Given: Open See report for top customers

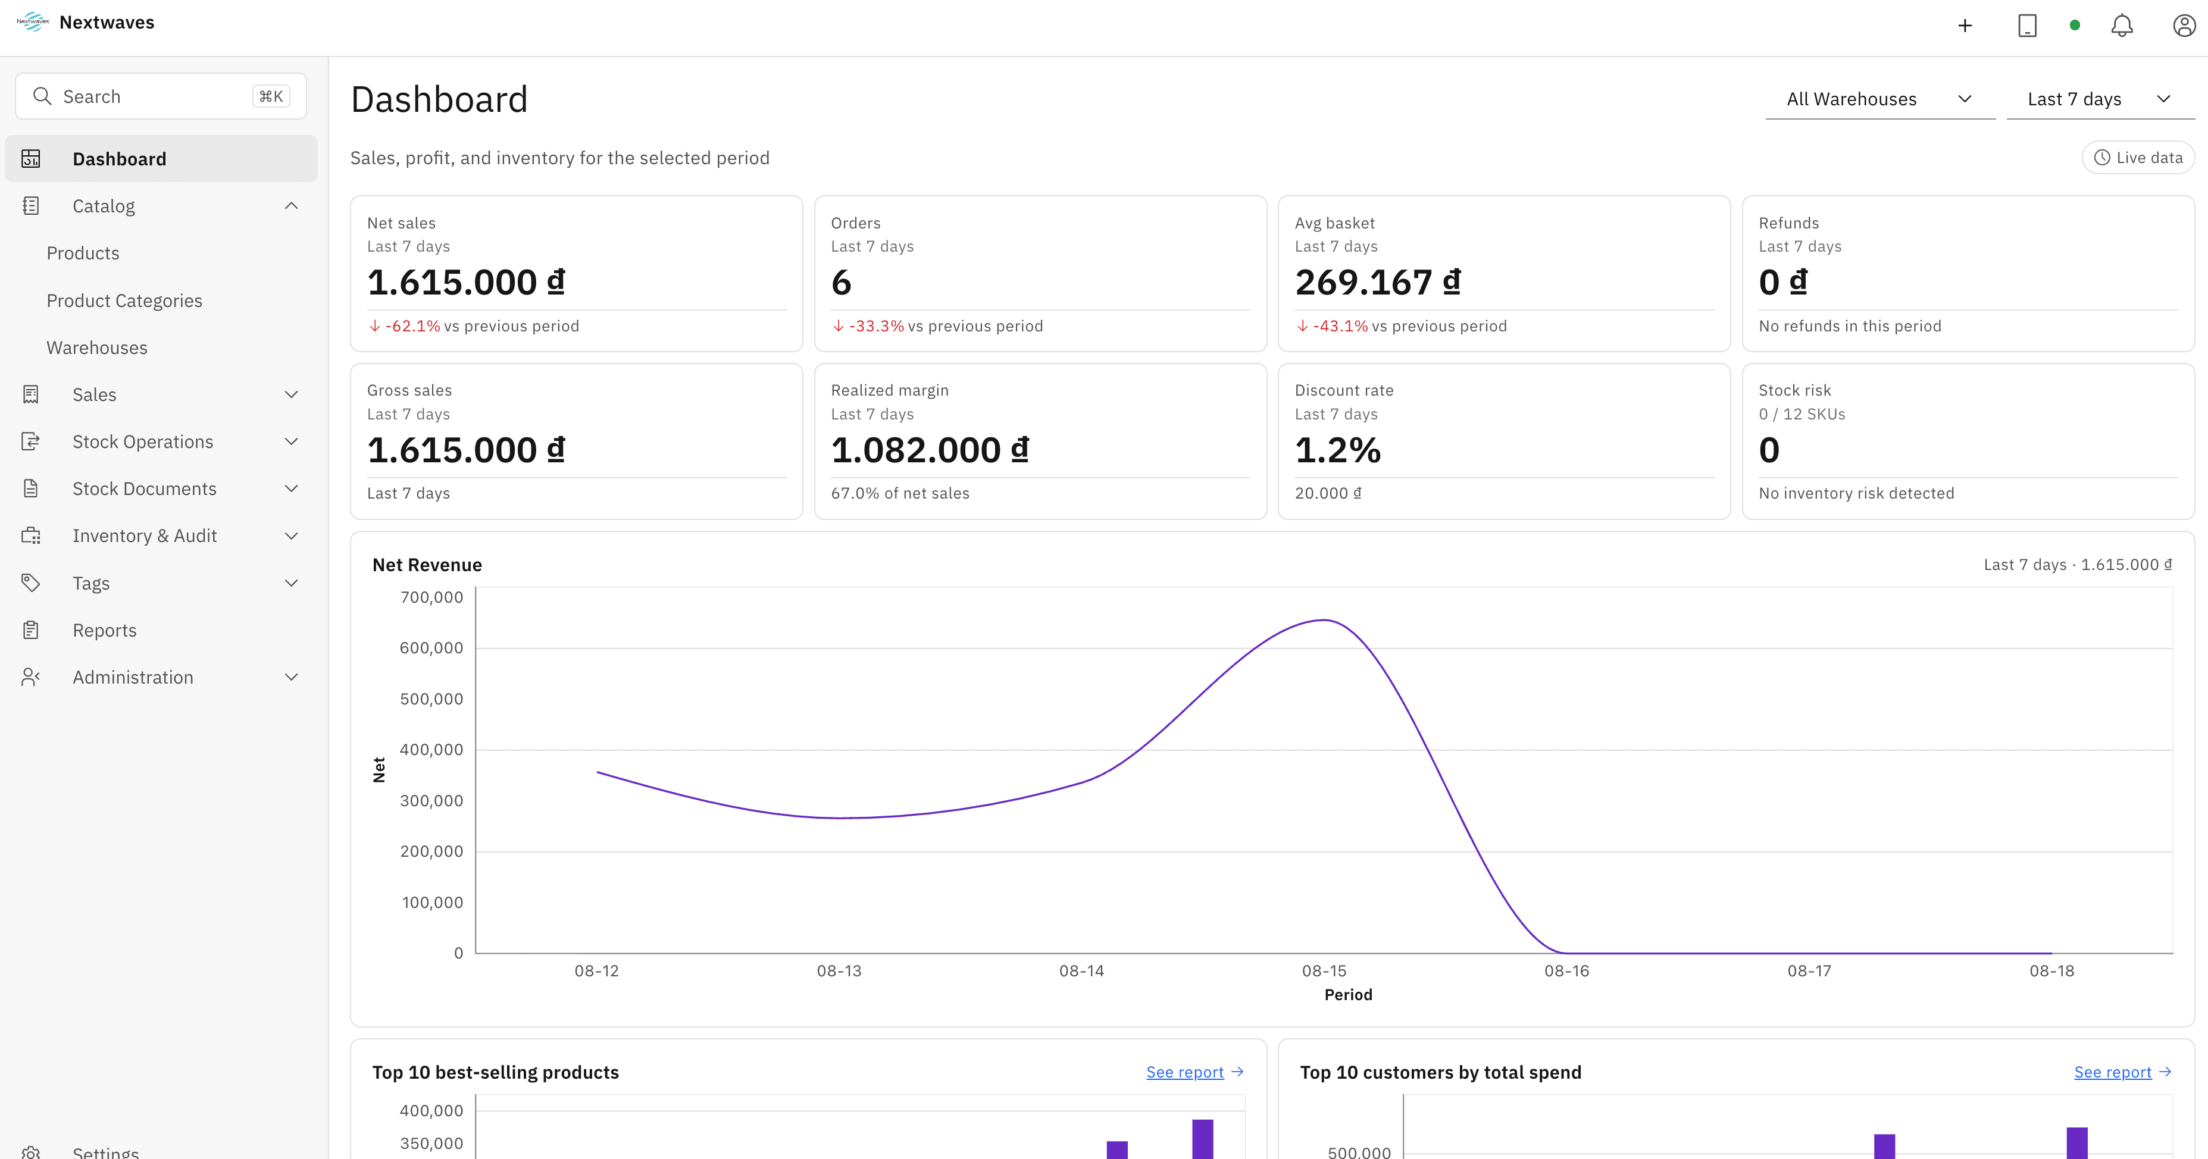Looking at the screenshot, I should click(2112, 1072).
